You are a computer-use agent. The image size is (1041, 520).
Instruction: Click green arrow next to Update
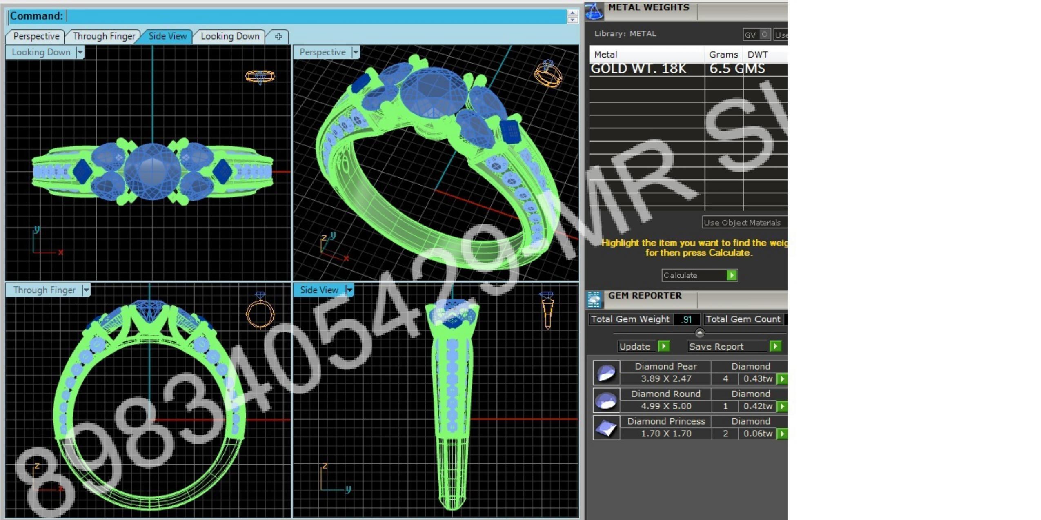click(x=664, y=346)
